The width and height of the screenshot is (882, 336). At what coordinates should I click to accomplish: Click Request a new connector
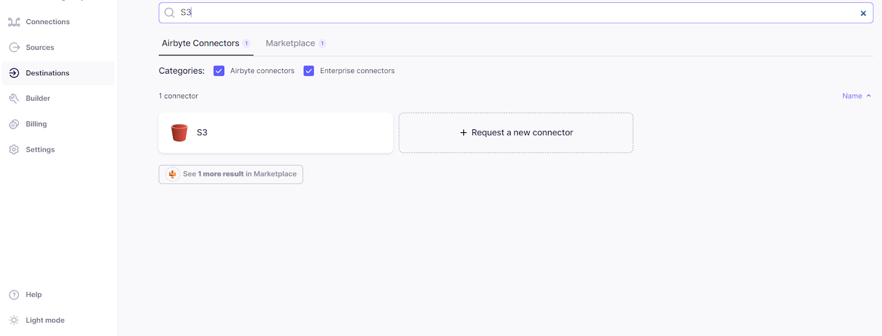516,133
